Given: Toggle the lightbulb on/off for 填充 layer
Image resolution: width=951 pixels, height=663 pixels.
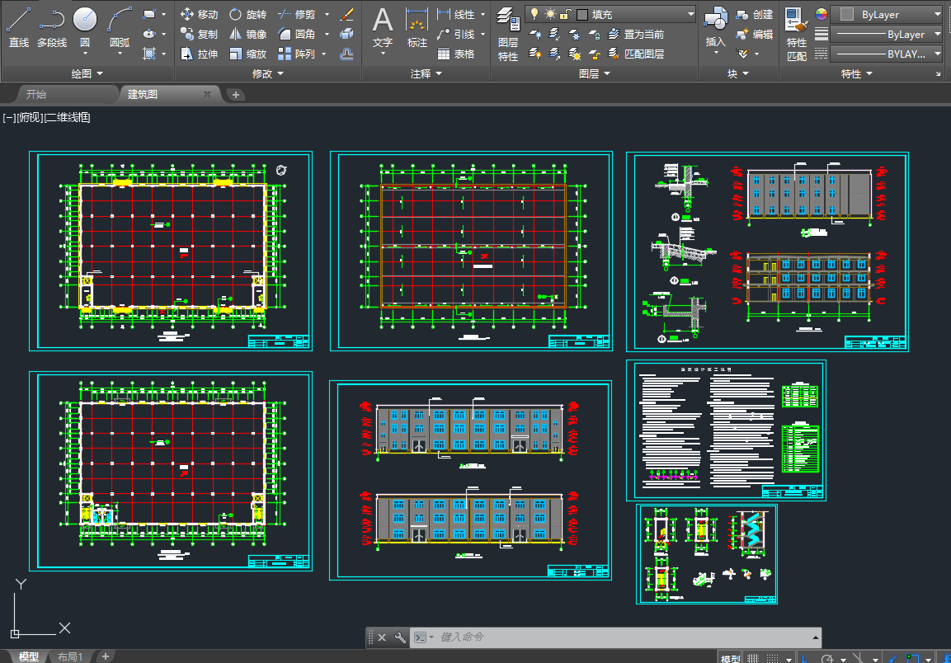Looking at the screenshot, I should coord(534,14).
